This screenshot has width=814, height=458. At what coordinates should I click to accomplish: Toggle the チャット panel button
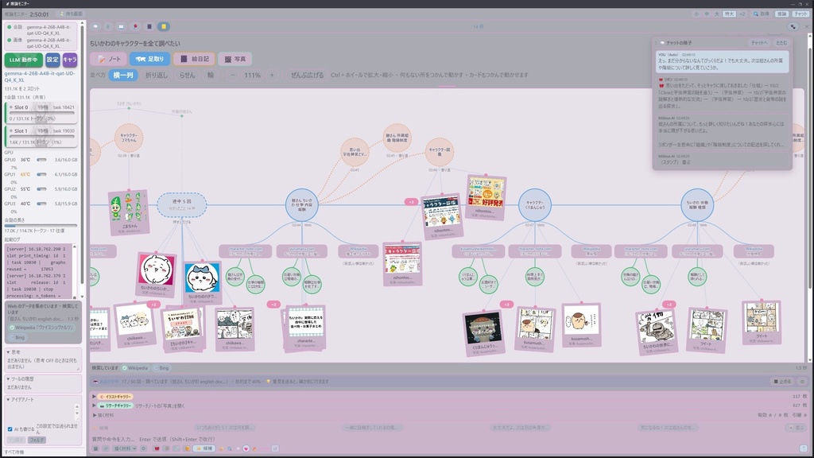click(x=800, y=14)
